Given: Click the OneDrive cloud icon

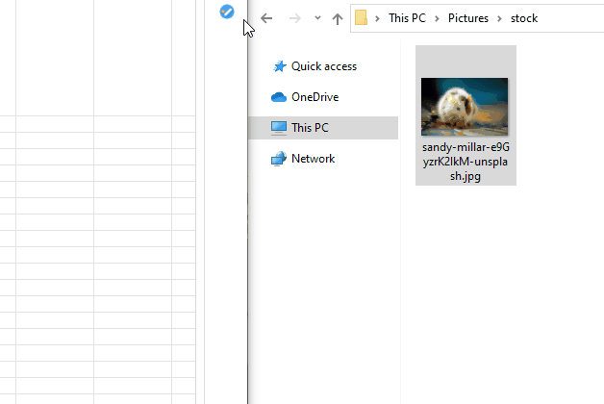Looking at the screenshot, I should (x=279, y=97).
